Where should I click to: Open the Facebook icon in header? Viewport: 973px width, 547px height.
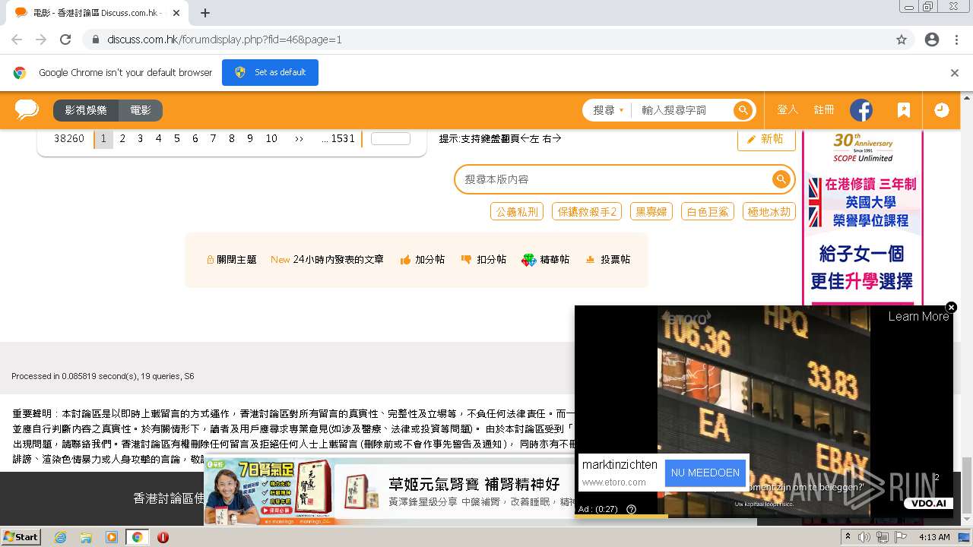[x=861, y=110]
